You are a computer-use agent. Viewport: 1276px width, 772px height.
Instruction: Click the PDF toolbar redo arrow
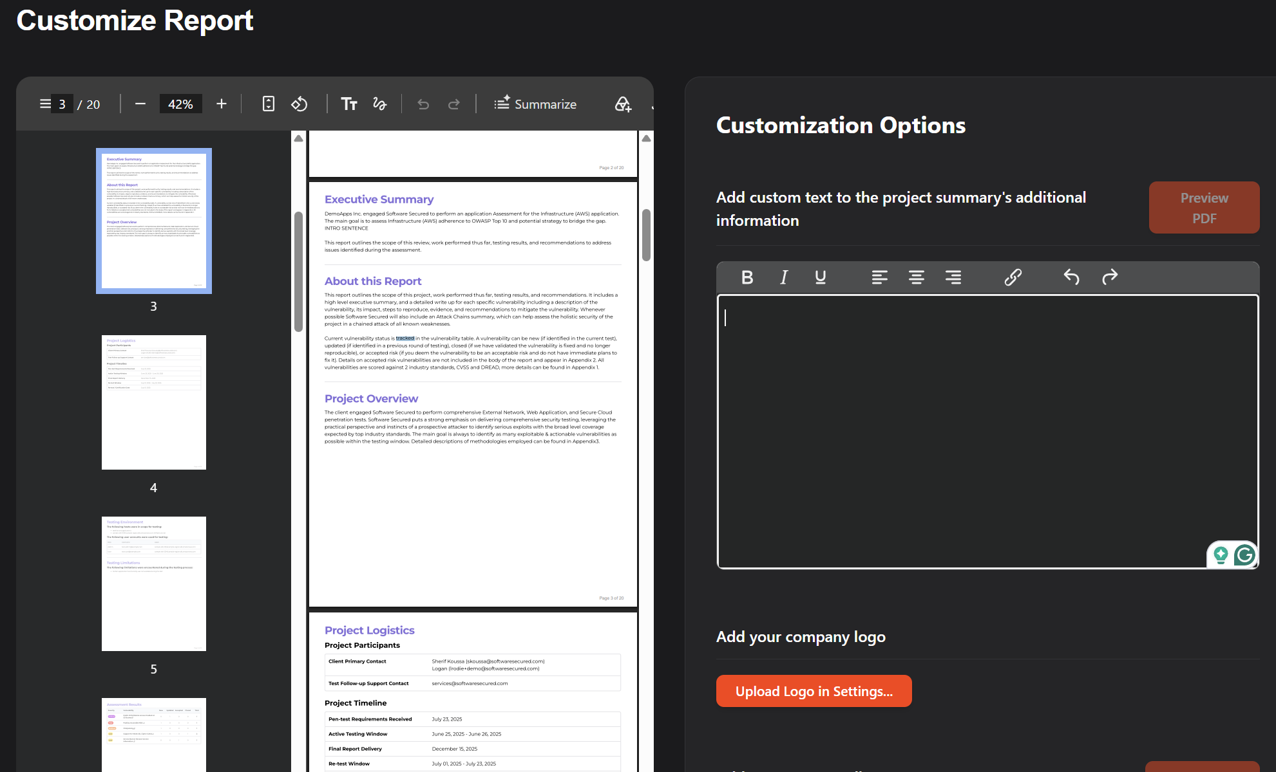[x=454, y=104]
